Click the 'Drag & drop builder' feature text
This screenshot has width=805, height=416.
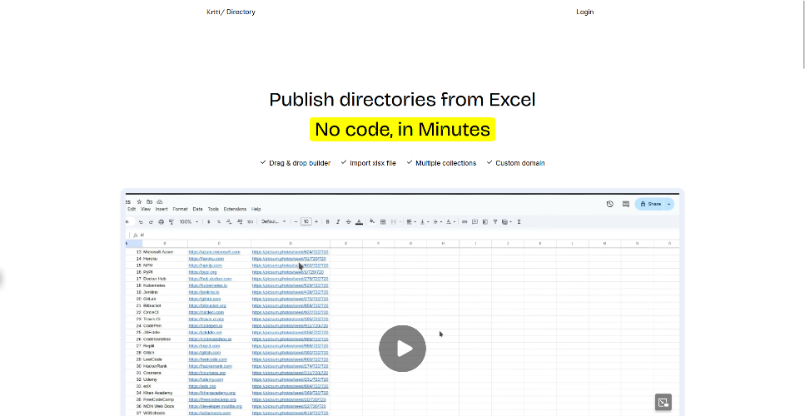click(x=300, y=163)
